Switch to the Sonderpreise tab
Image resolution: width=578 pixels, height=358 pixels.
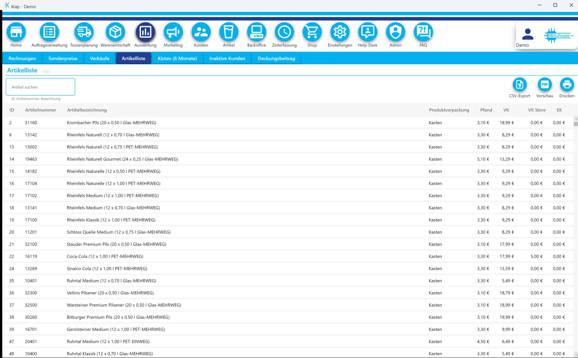tap(63, 59)
